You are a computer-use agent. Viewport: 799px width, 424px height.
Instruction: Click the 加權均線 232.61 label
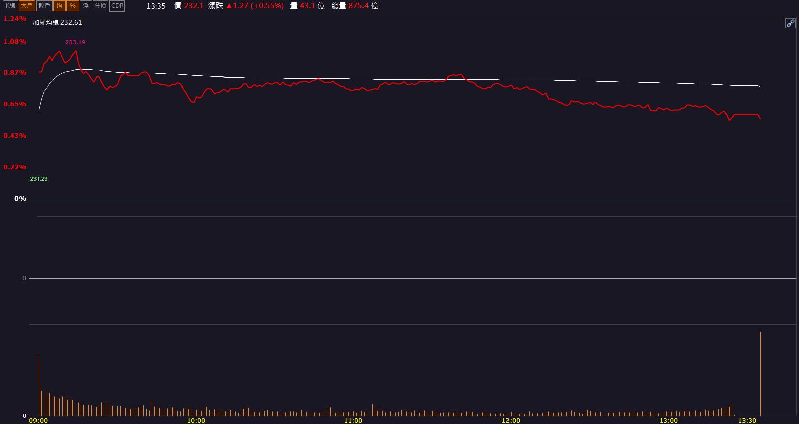pos(57,23)
